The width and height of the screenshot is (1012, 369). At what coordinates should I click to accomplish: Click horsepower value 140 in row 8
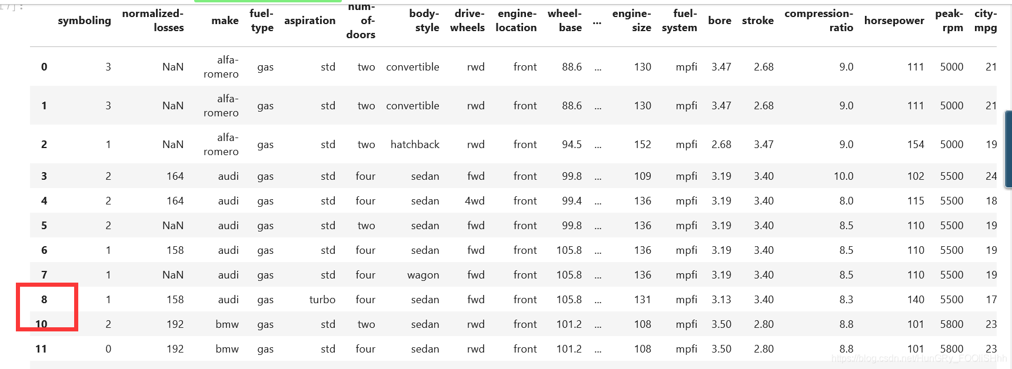(x=916, y=300)
